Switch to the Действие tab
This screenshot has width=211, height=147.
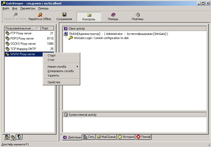[72, 137]
